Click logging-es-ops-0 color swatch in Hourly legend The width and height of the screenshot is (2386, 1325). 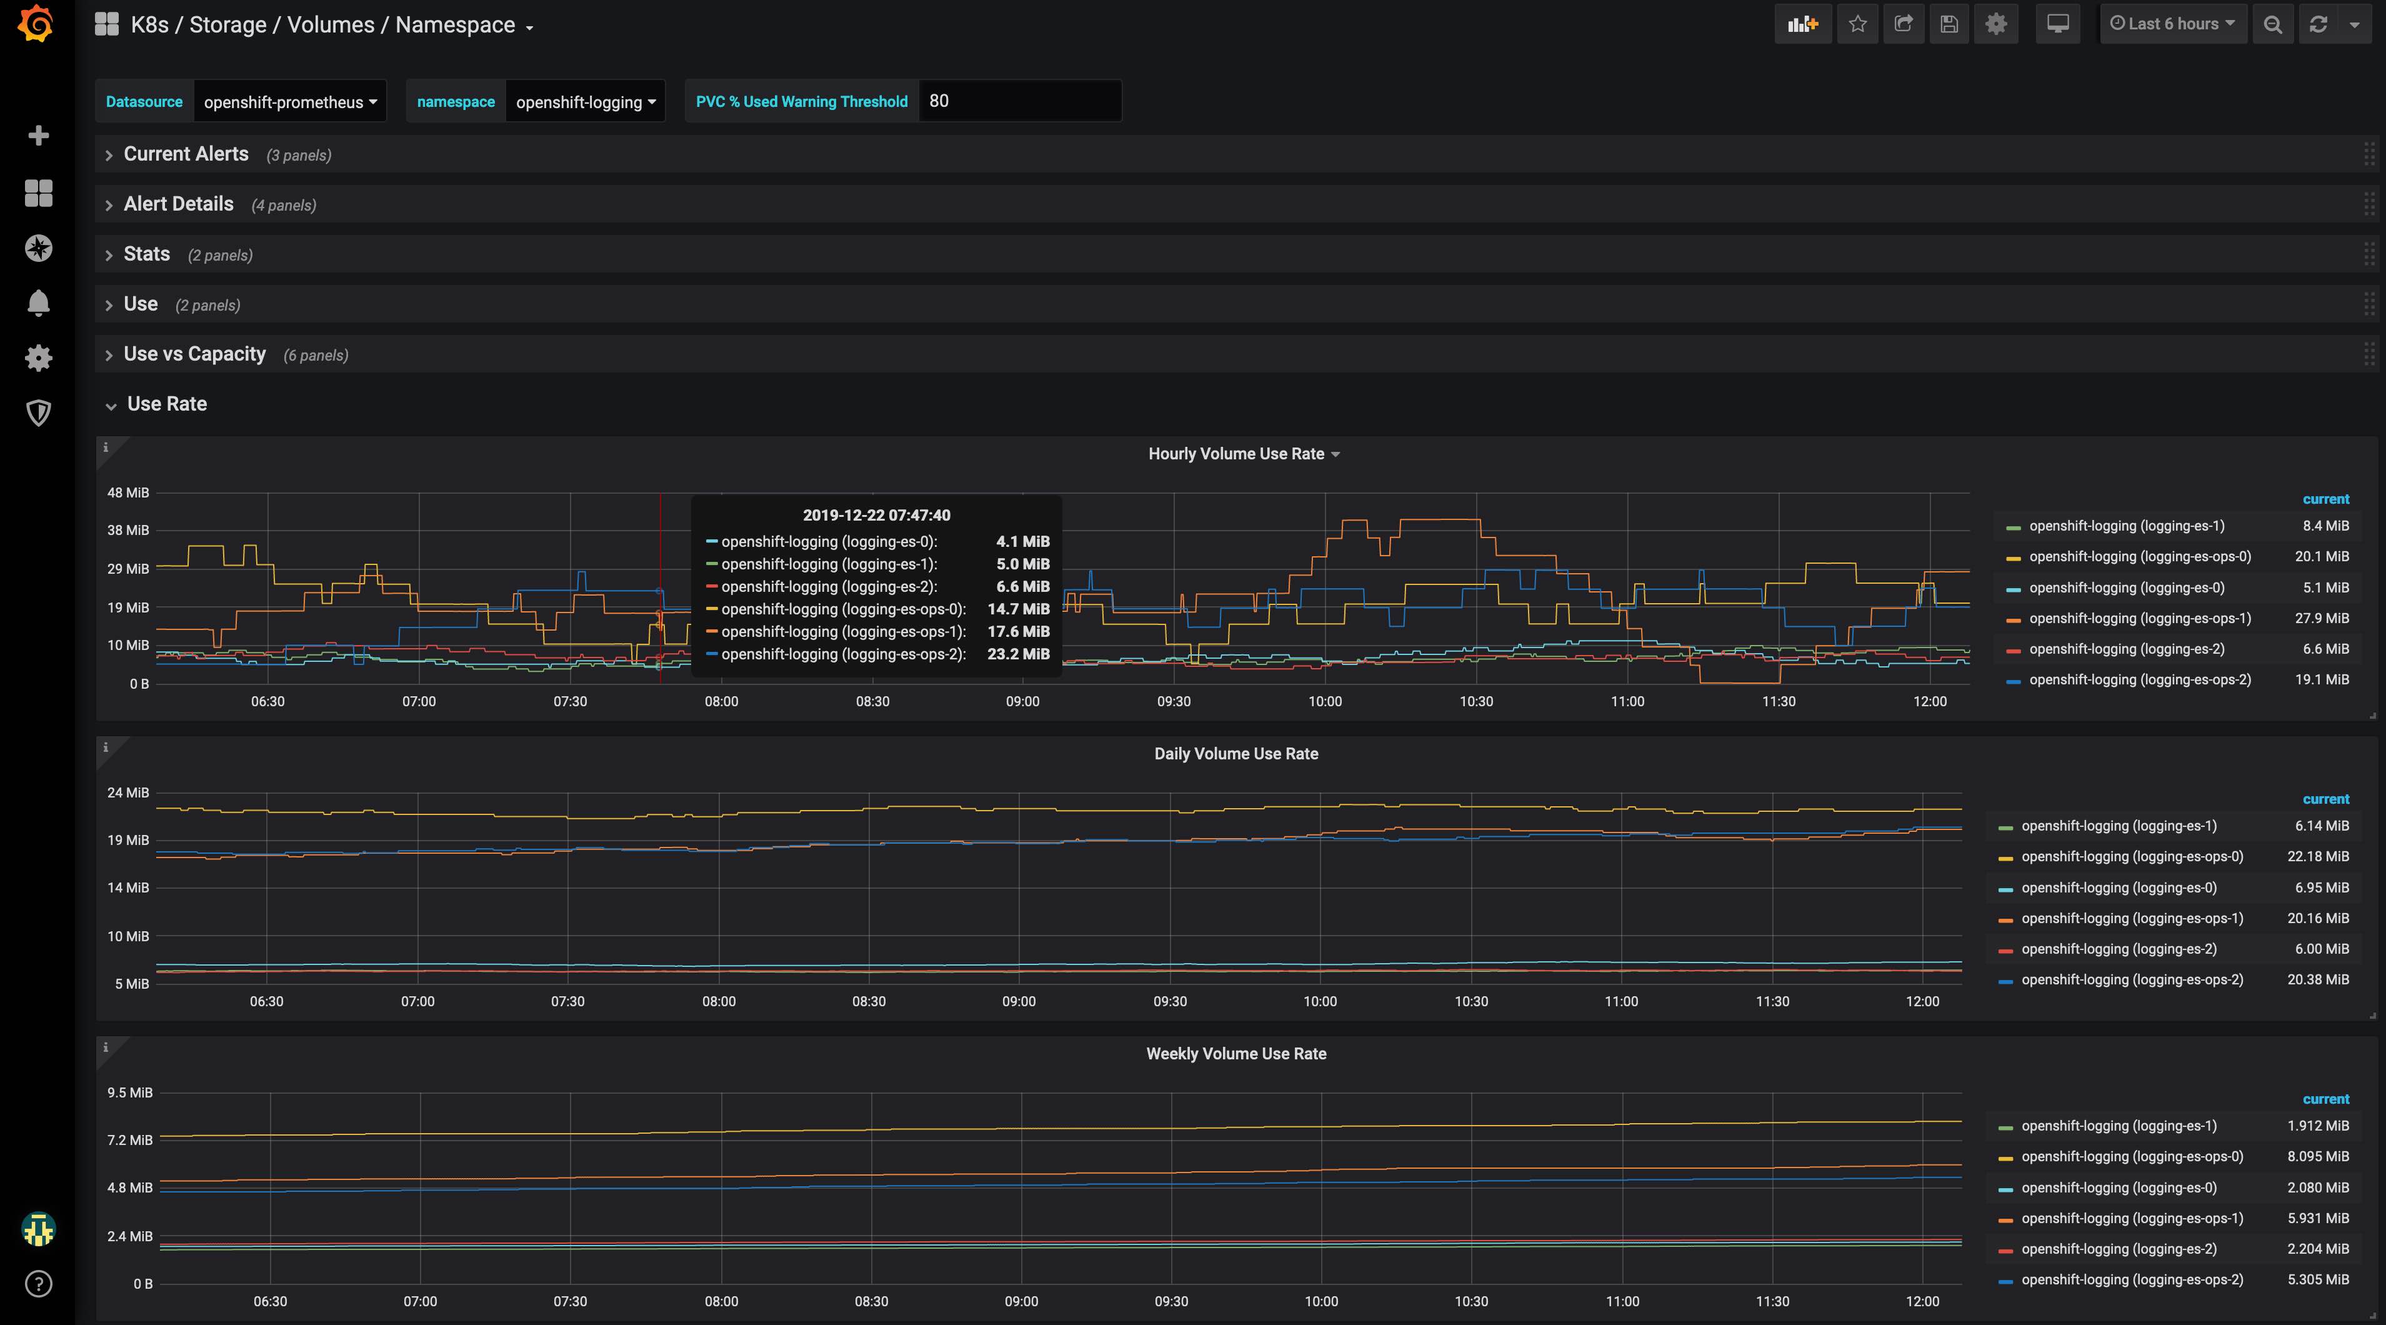(x=2013, y=557)
